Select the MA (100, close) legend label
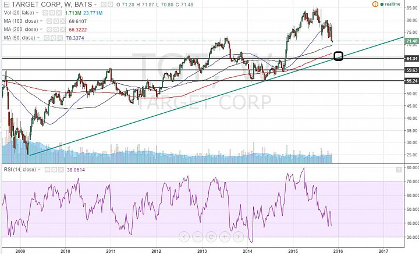Viewport: 419px width, 254px height. coord(21,21)
